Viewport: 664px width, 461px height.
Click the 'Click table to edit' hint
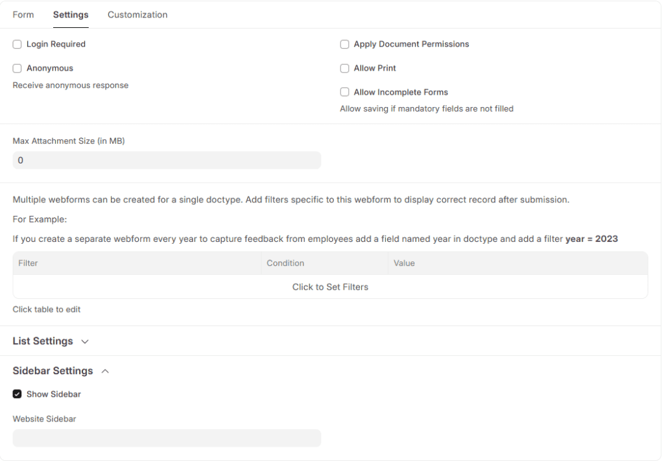(x=47, y=309)
